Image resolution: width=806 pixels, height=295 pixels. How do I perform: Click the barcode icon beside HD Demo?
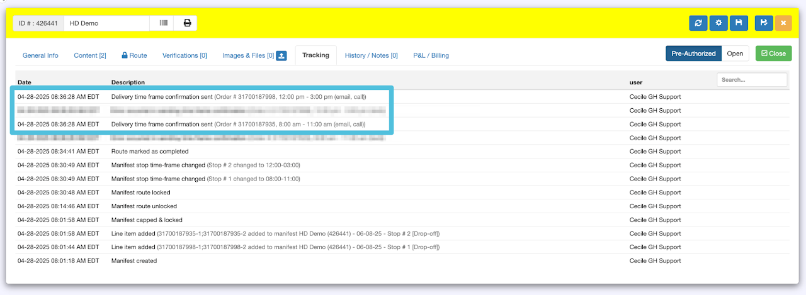pyautogui.click(x=164, y=23)
